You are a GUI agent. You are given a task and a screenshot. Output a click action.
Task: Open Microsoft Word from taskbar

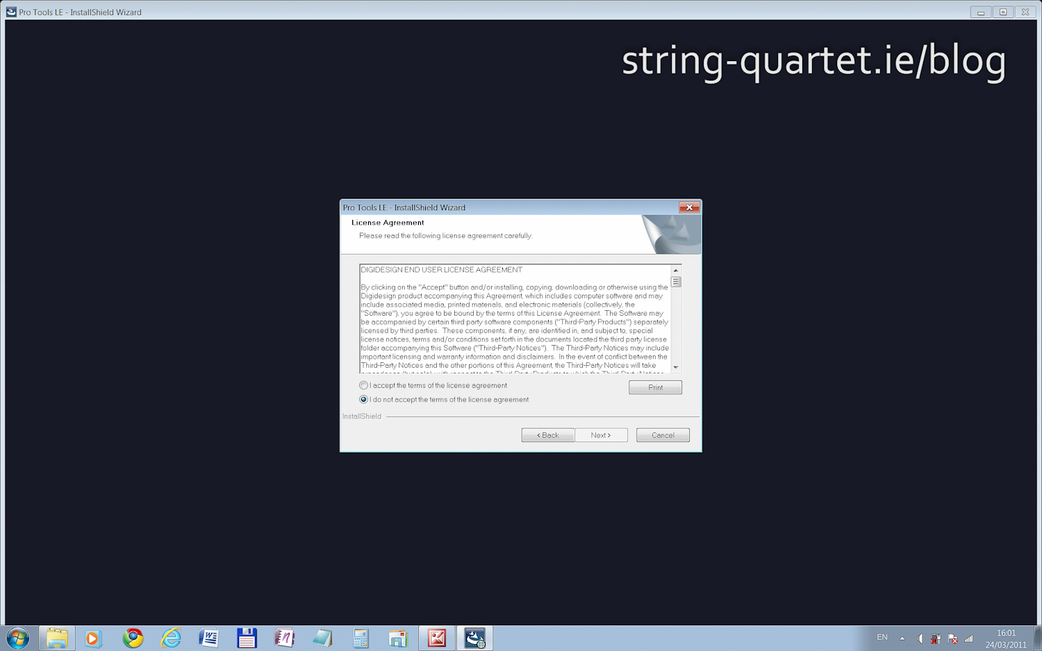tap(208, 638)
